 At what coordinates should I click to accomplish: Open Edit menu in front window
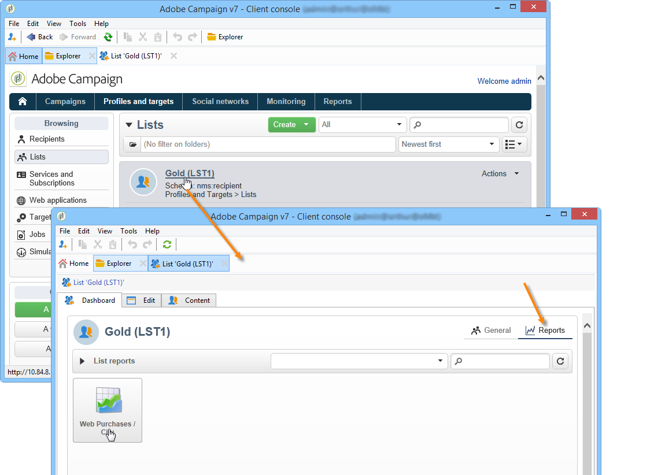coord(83,231)
